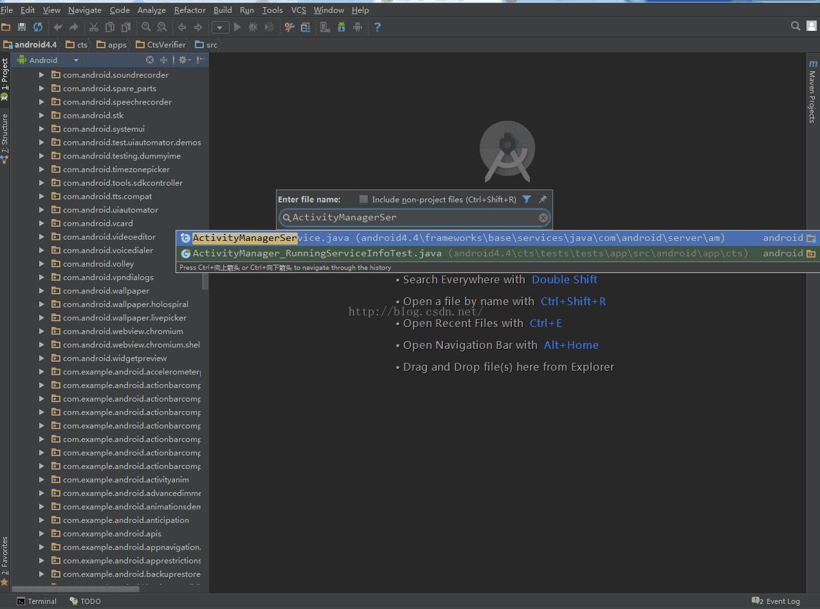
Task: Open the Android Device Monitor icon
Action: coord(358,27)
